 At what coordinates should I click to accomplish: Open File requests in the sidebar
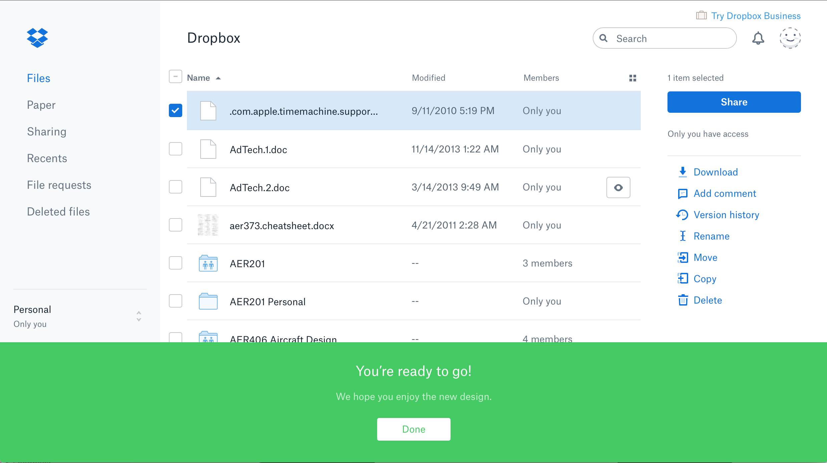pyautogui.click(x=59, y=185)
